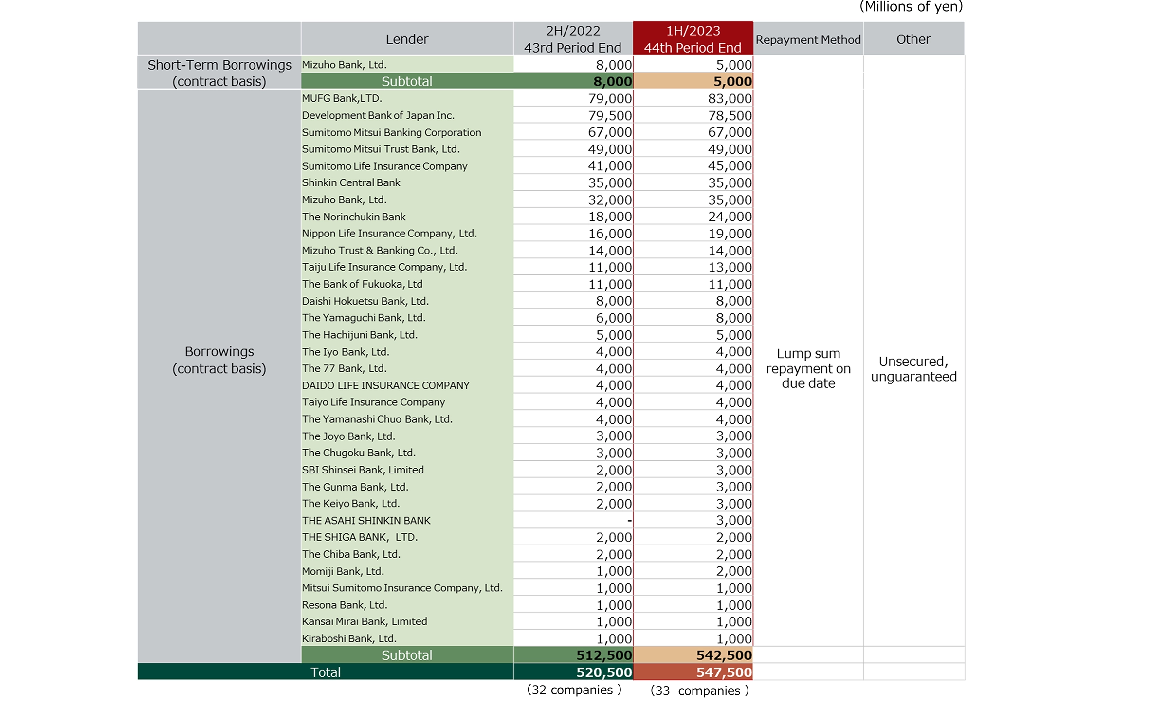The image size is (1168, 727).
Task: Click The Chugoku Bank, Ltd. name
Action: (x=359, y=453)
